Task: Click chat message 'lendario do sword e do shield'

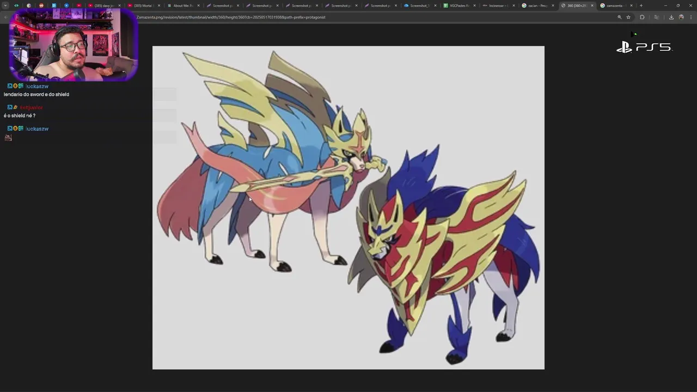Action: [36, 94]
